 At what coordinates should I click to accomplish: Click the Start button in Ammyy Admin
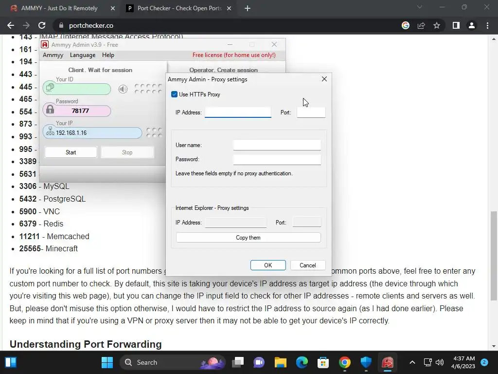click(x=71, y=152)
